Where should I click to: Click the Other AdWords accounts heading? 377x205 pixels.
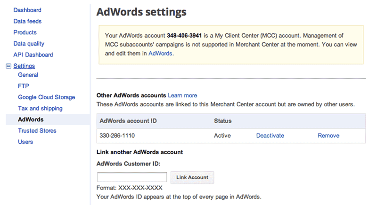pos(131,95)
